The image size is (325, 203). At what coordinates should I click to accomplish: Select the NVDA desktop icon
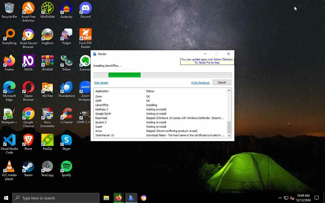28,63
